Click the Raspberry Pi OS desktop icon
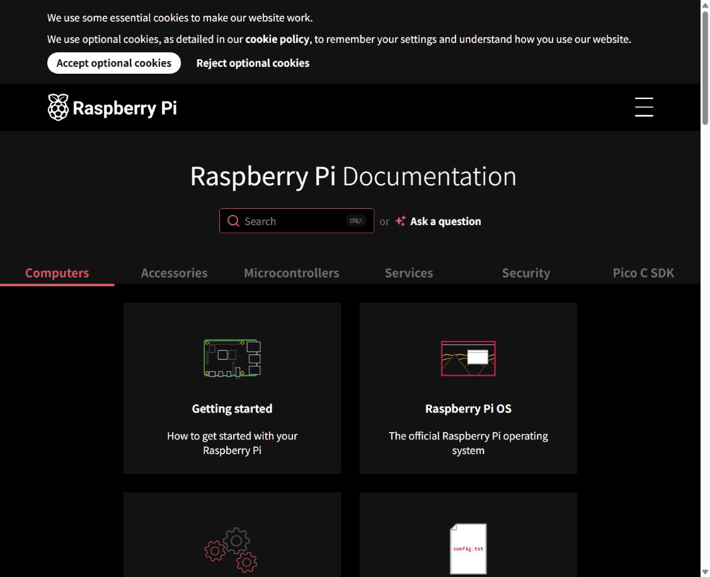 [468, 358]
